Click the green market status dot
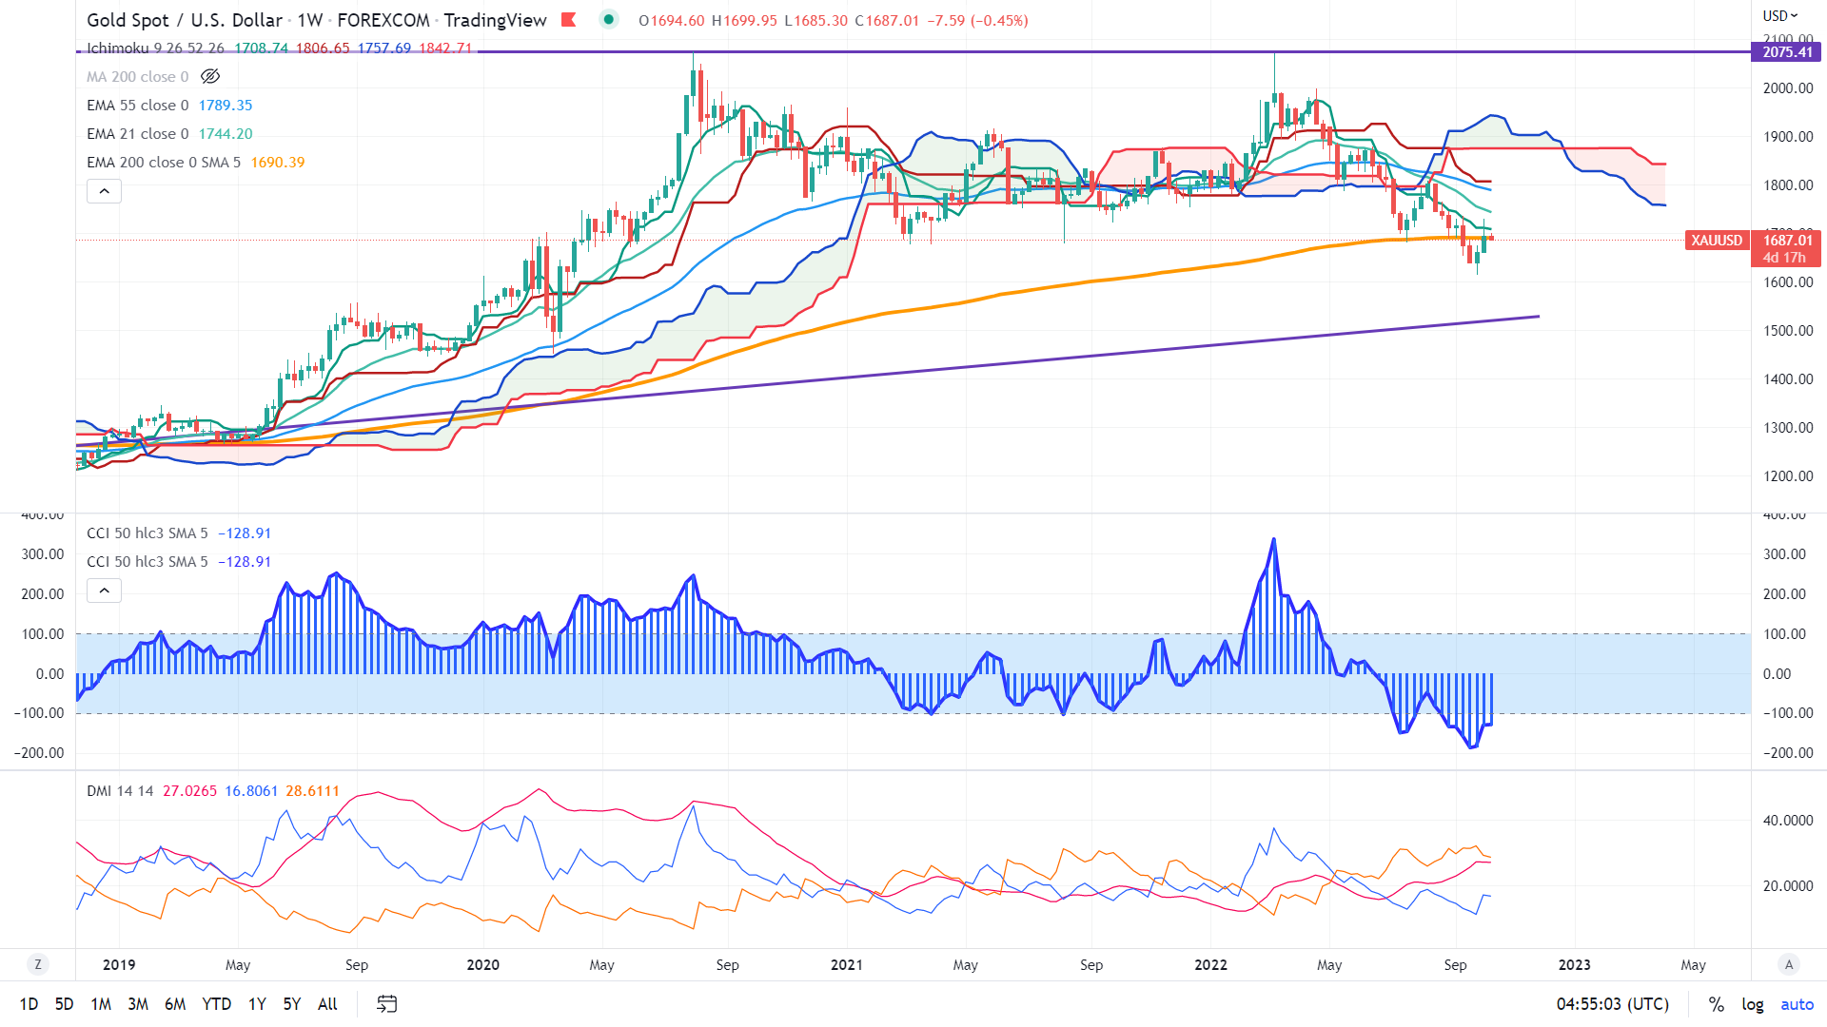This screenshot has width=1827, height=1027. (609, 20)
